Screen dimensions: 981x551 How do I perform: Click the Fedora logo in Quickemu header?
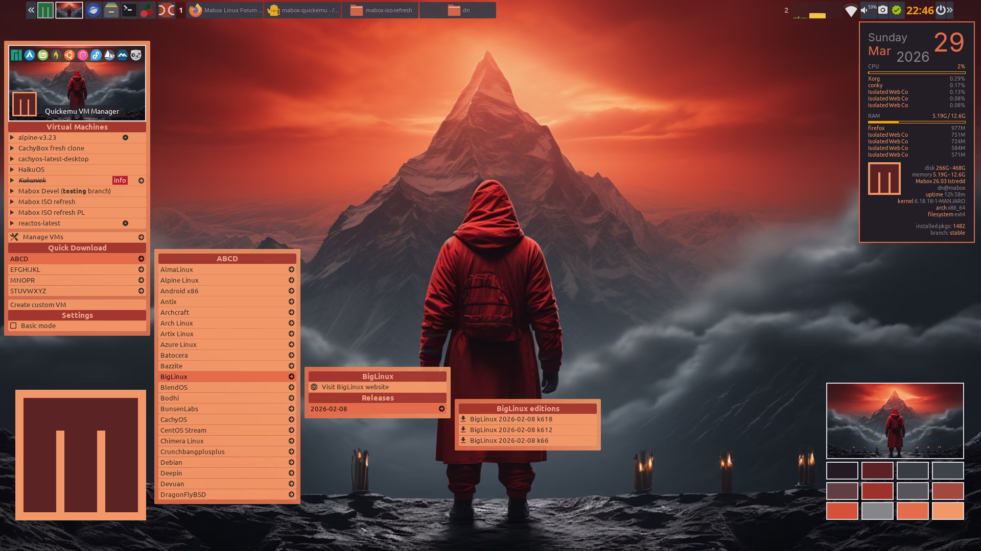pos(96,55)
